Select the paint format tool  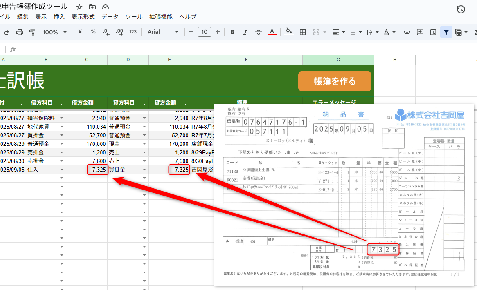pyautogui.click(x=32, y=32)
